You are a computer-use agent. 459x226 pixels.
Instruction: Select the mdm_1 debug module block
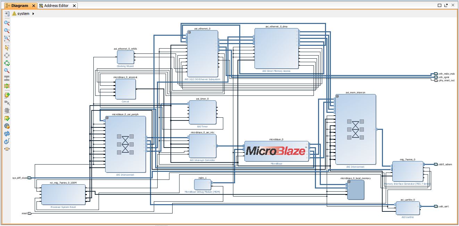(202, 184)
